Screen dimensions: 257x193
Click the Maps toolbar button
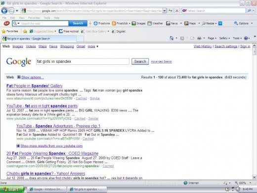[x=190, y=23]
